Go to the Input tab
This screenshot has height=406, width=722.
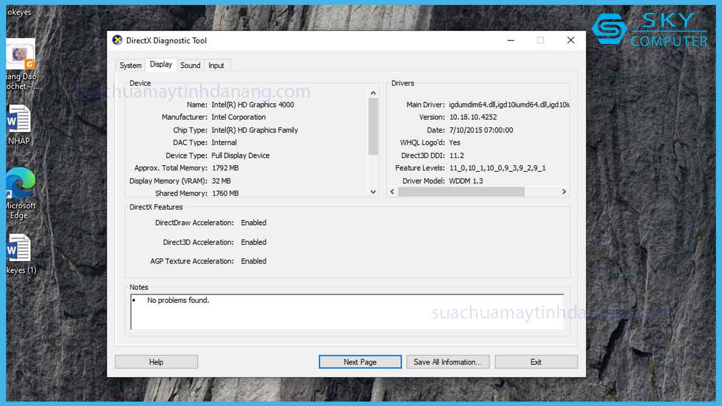click(216, 65)
